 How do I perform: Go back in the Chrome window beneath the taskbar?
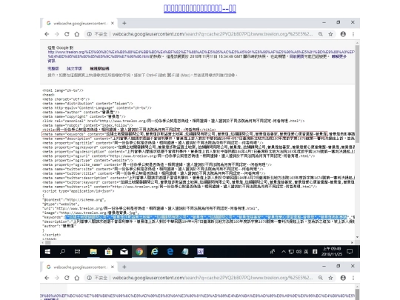click(x=47, y=278)
